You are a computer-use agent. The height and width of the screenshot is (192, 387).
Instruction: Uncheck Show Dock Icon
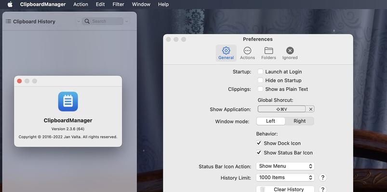[259, 143]
